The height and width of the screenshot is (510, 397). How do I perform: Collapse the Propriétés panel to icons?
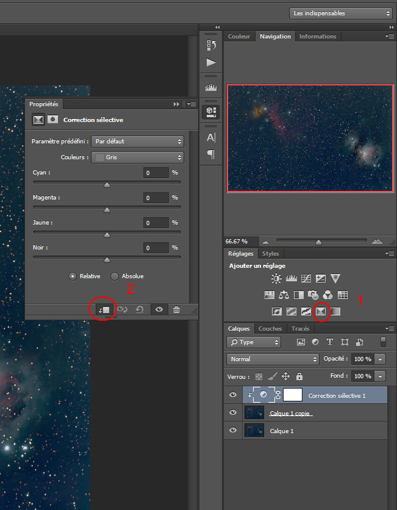pyautogui.click(x=176, y=104)
